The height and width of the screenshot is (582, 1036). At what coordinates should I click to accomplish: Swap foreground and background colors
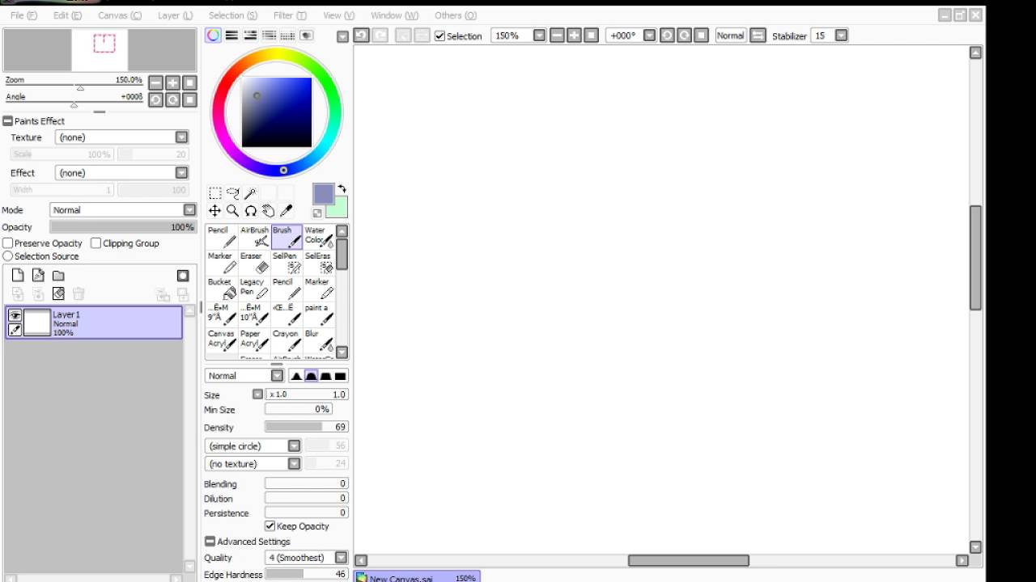point(342,188)
